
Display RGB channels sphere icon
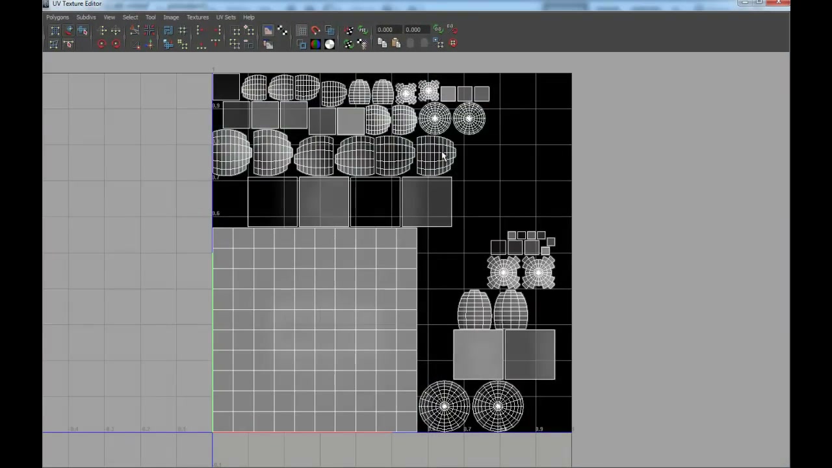point(315,44)
